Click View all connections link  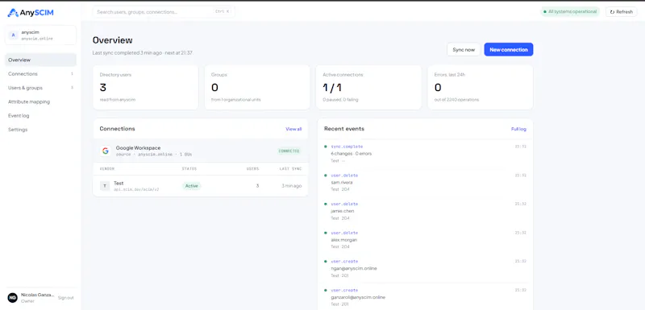[293, 129]
